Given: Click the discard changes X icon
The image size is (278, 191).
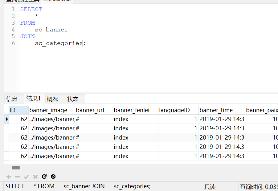Looking at the screenshot, I should tap(35, 177).
